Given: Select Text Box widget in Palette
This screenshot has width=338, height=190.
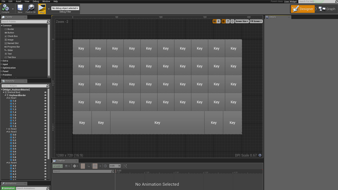Looking at the screenshot, I should (10, 57).
